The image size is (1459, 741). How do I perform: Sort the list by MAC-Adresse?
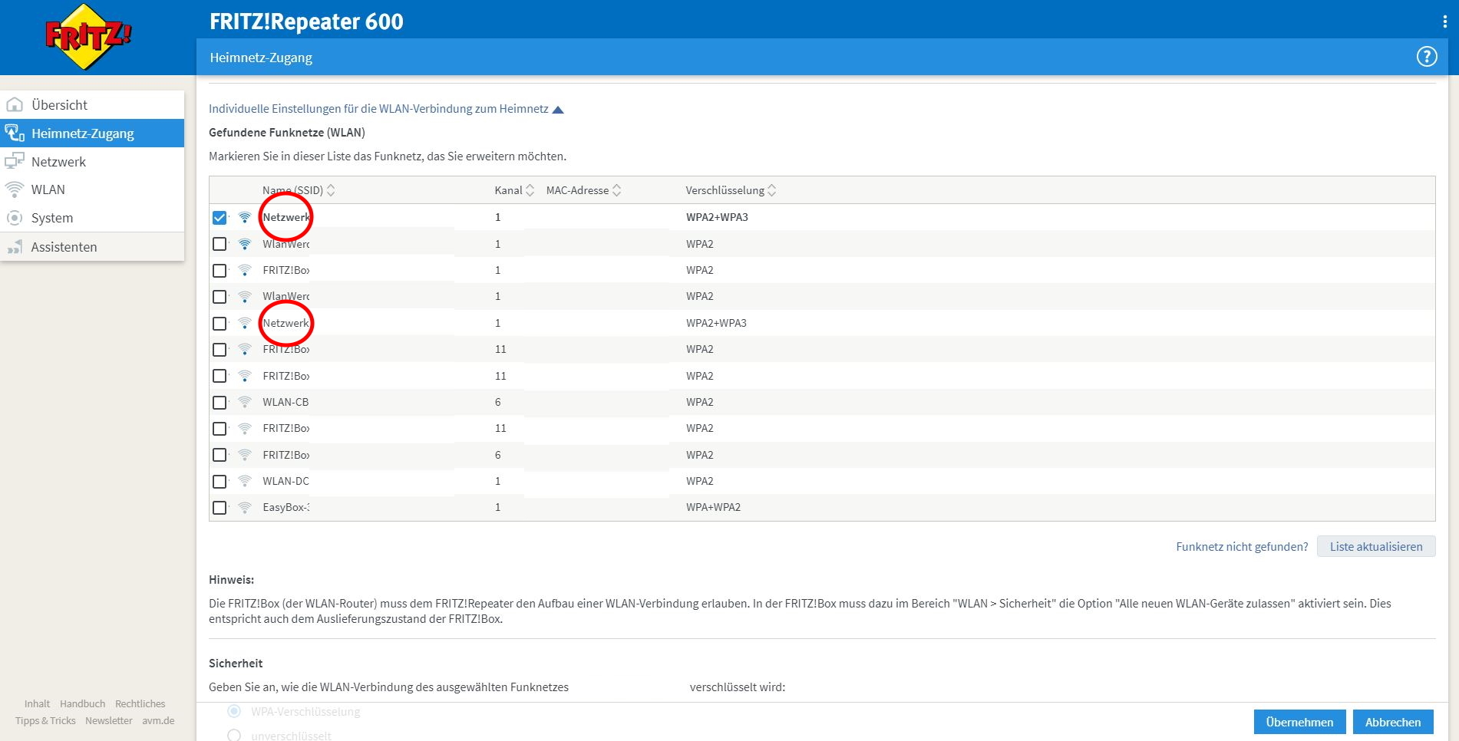(583, 190)
